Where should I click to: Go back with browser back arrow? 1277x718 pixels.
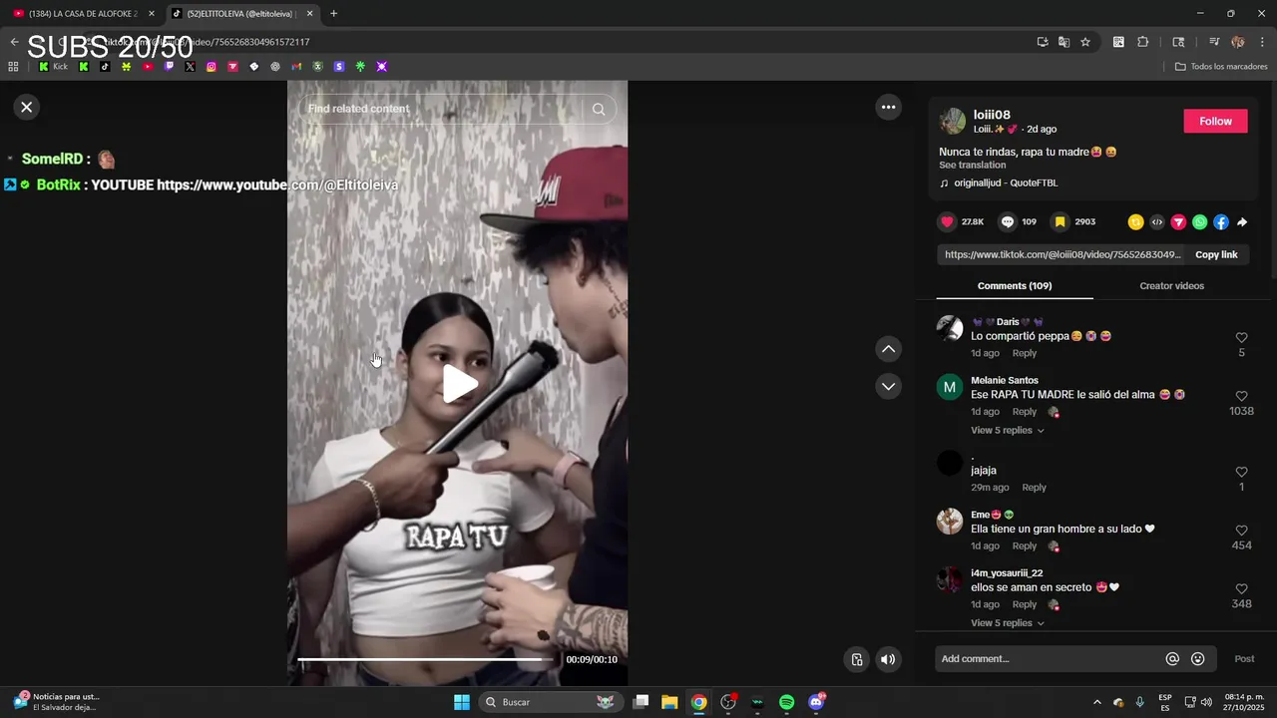click(x=14, y=42)
